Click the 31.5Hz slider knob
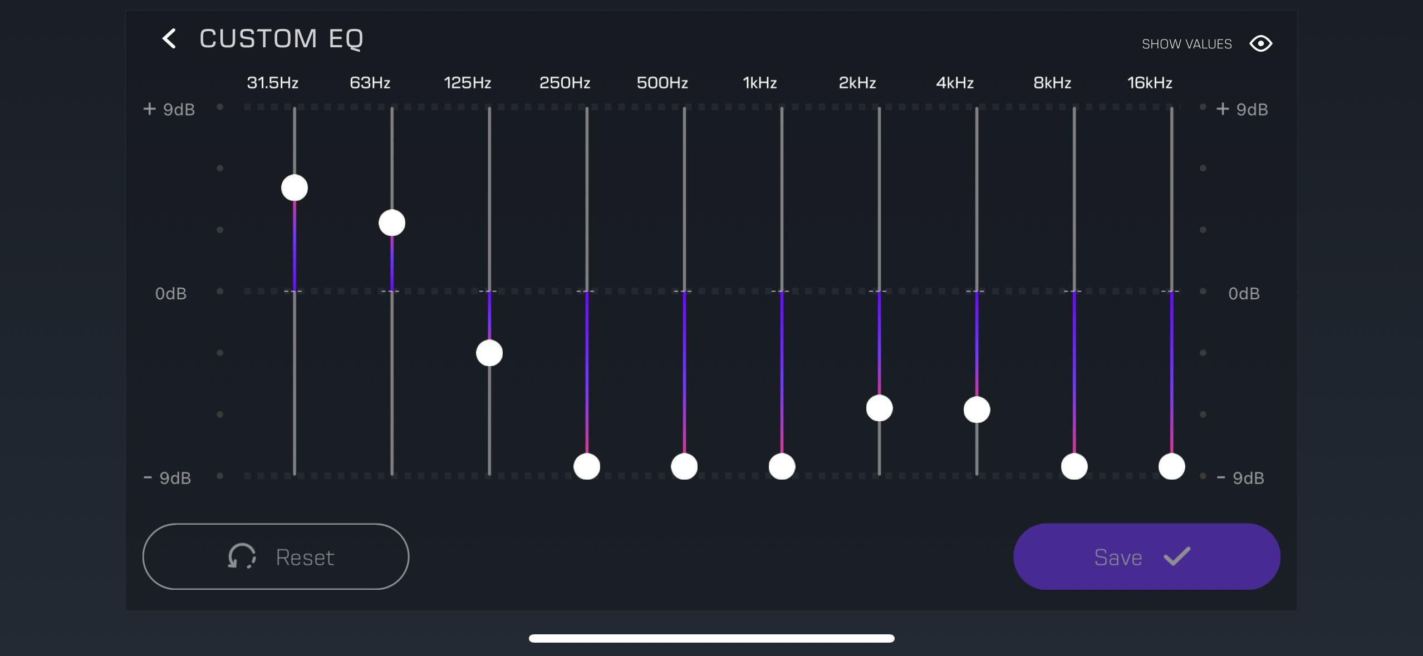The height and width of the screenshot is (656, 1423). tap(295, 188)
